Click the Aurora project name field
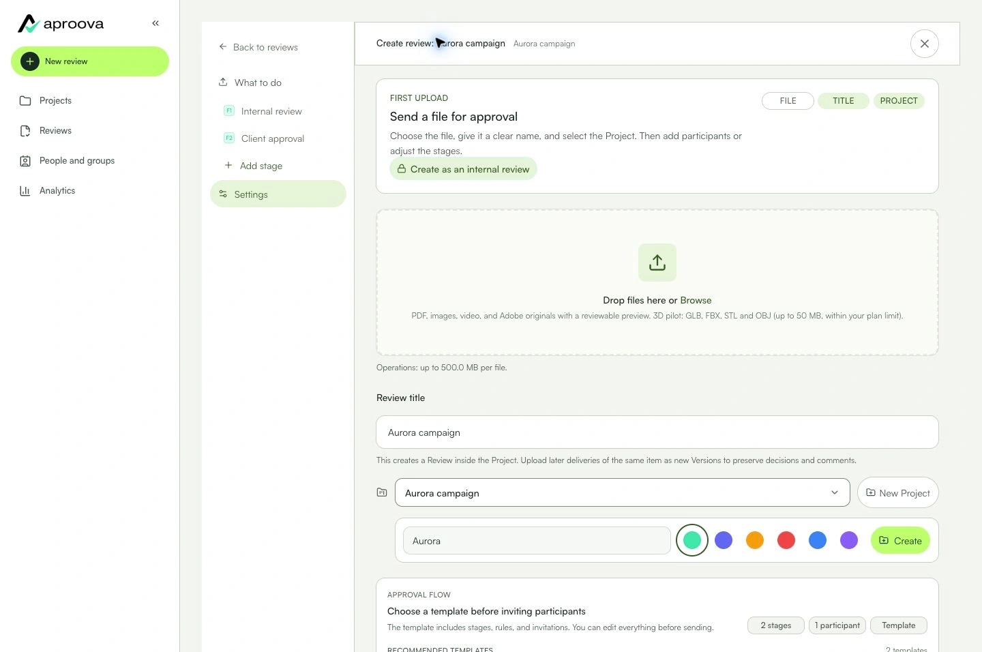Viewport: 982px width, 652px height. pyautogui.click(x=537, y=540)
